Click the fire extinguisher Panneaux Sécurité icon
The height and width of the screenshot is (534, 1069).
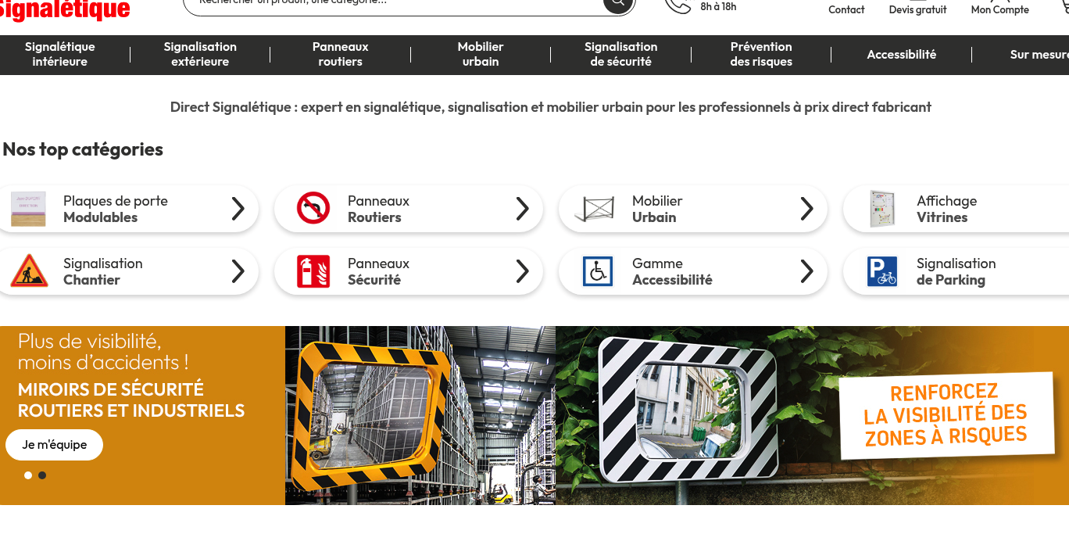coord(313,271)
